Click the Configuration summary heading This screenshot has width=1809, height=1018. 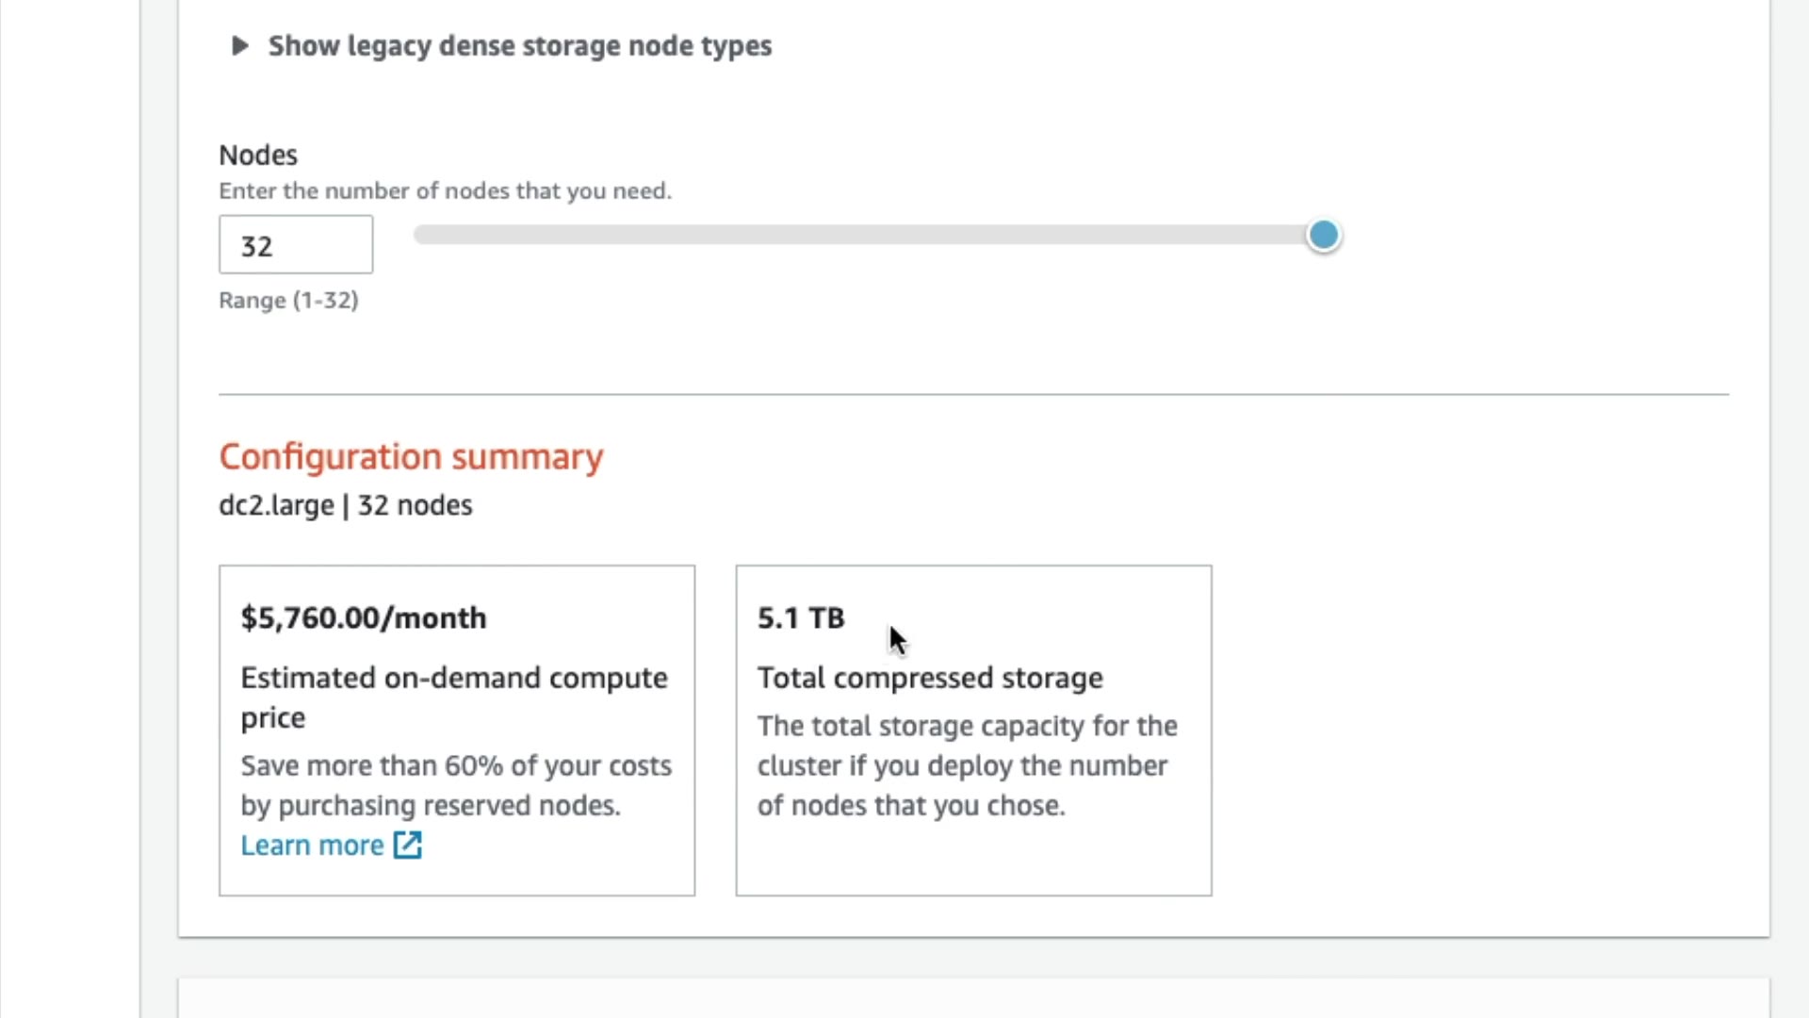pyautogui.click(x=411, y=457)
